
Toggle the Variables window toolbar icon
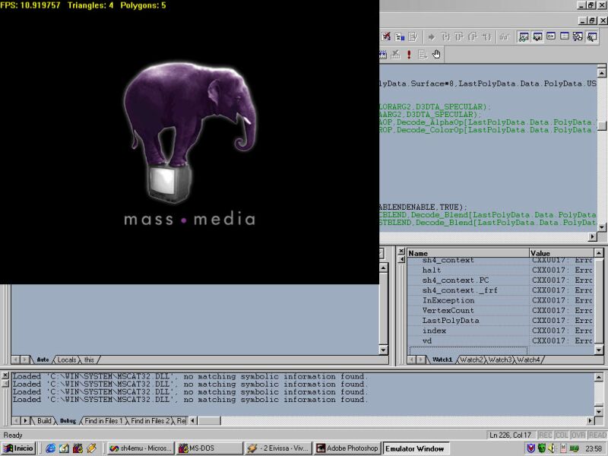pyautogui.click(x=537, y=36)
